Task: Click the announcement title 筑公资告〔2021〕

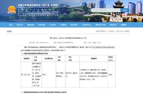Action: click(x=68, y=38)
